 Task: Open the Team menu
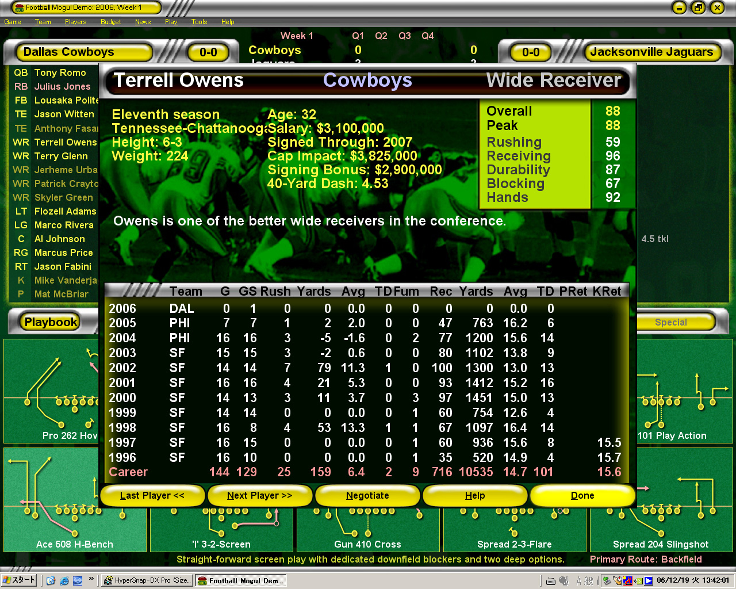[43, 22]
